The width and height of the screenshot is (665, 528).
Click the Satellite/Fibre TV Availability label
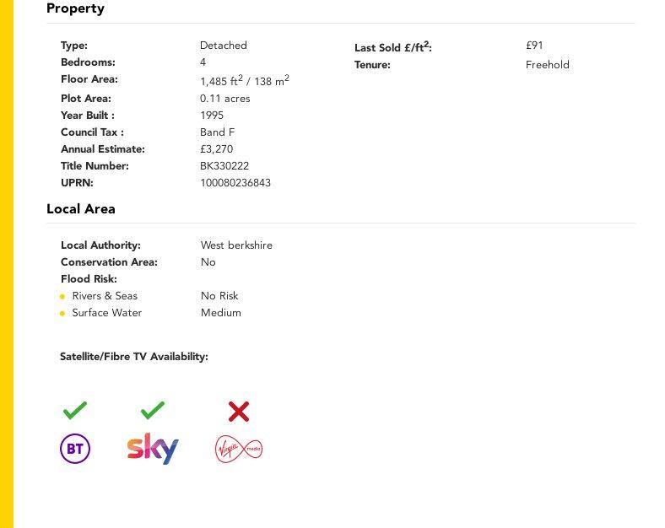(134, 357)
